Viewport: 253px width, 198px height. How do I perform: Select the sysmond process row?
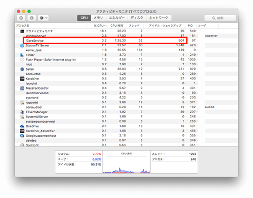pyautogui.click(x=126, y=97)
